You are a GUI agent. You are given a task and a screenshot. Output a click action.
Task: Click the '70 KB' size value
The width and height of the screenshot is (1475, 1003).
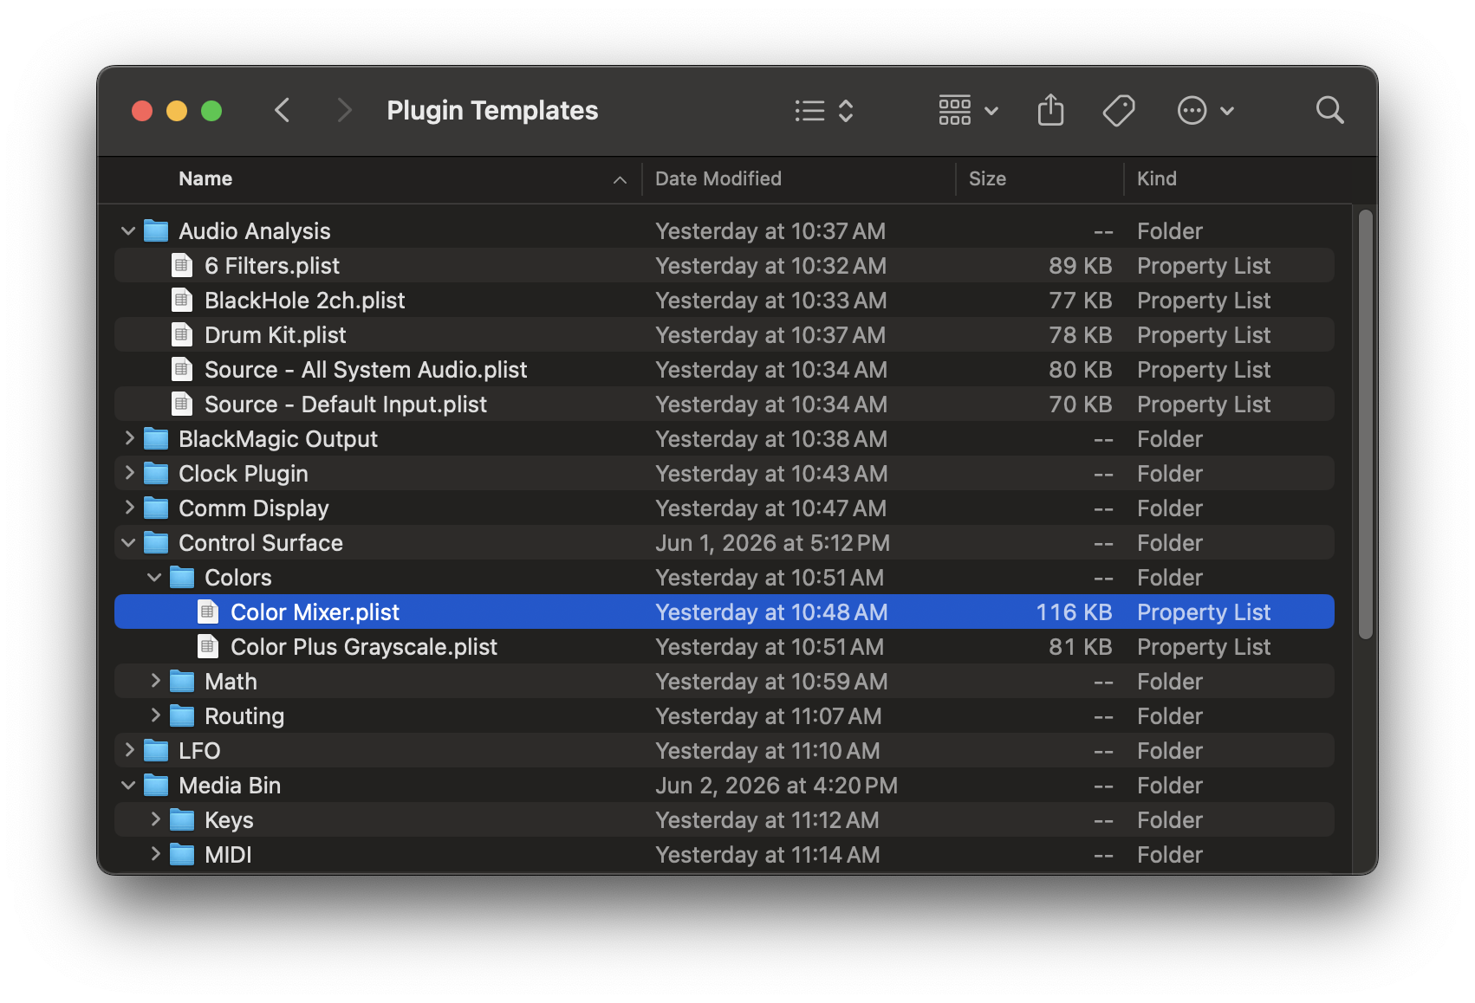tap(1080, 404)
